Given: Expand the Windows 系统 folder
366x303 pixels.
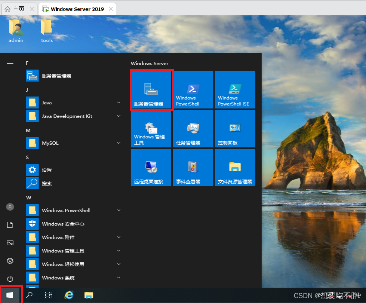Looking at the screenshot, I should tap(74, 278).
